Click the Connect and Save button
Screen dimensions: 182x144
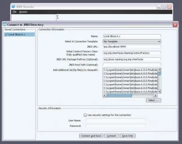(x=91, y=136)
